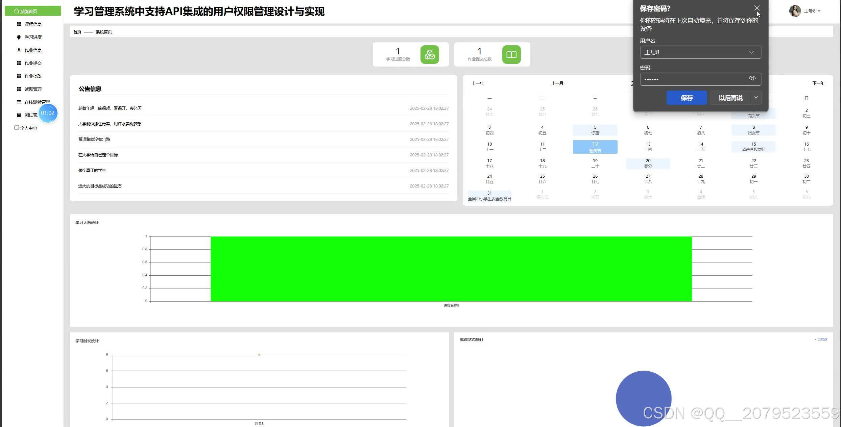Click the green bar for 课程名称8

[451, 269]
